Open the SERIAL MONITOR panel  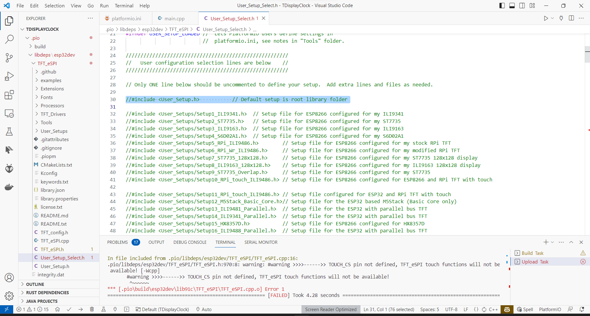261,242
